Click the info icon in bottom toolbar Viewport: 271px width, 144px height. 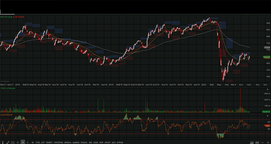pos(3,142)
